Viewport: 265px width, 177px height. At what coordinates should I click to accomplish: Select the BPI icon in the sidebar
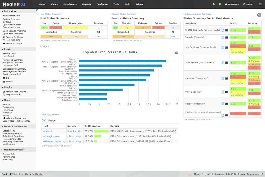point(4,77)
